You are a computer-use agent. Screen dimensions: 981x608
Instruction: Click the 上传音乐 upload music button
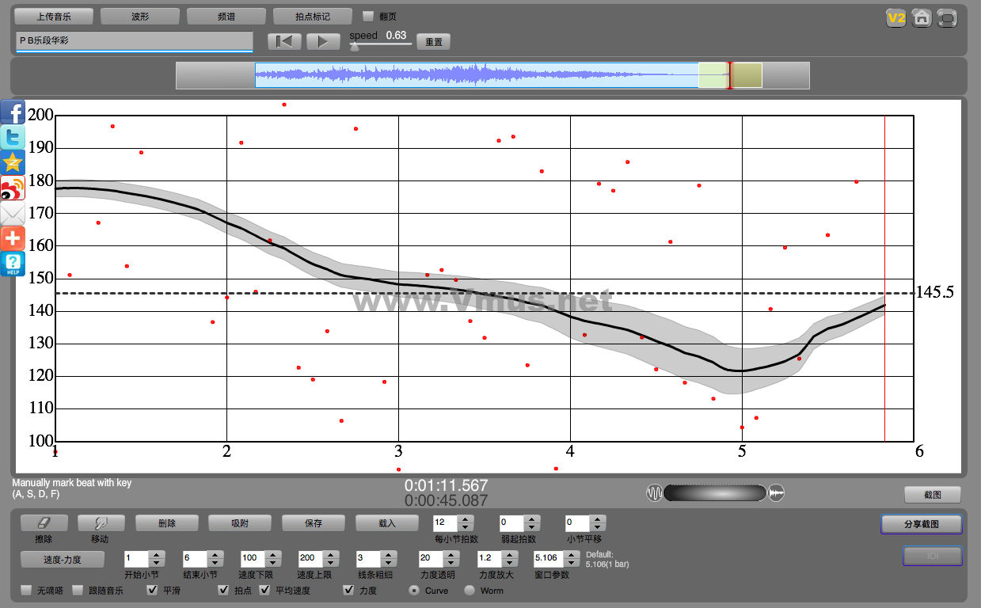54,16
